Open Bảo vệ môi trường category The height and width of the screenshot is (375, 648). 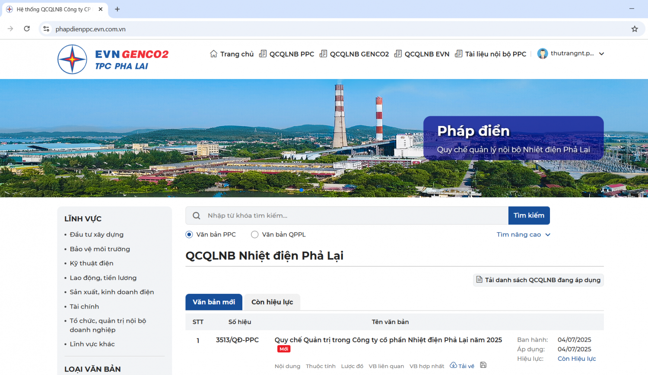click(100, 249)
